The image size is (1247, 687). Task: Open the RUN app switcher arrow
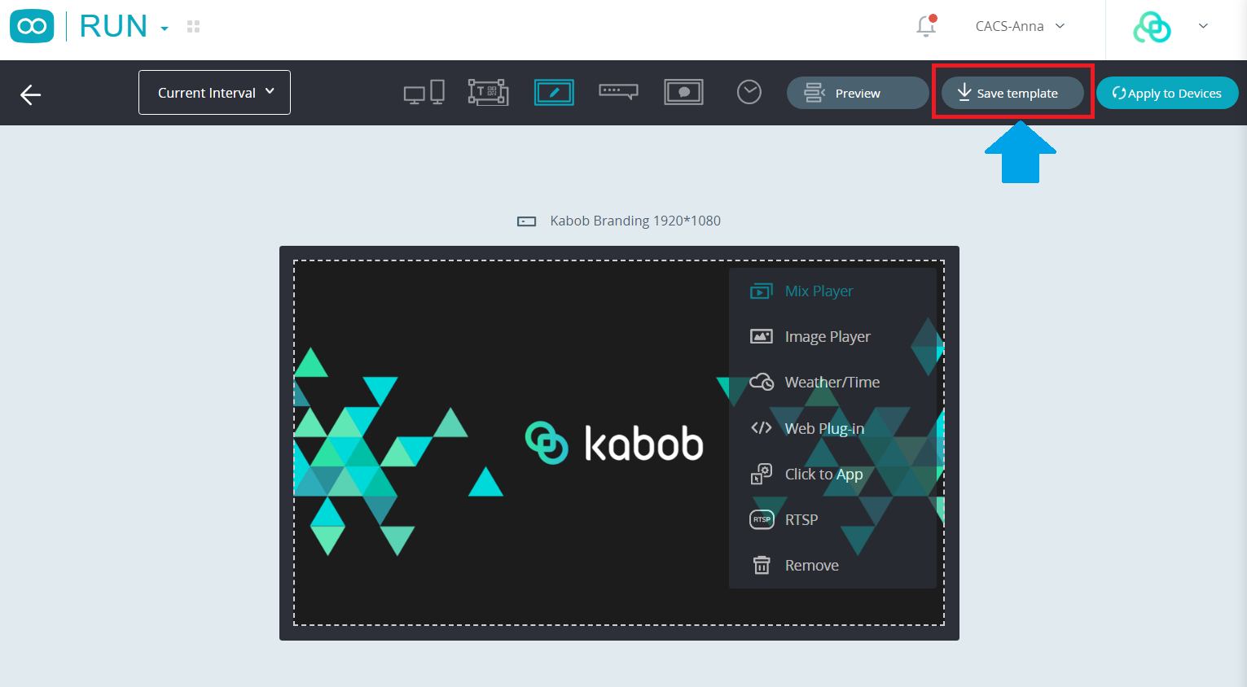click(165, 28)
